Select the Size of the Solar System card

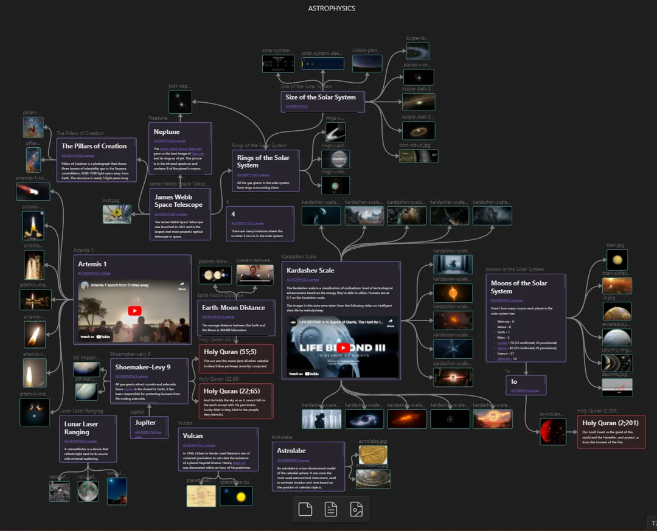(324, 101)
